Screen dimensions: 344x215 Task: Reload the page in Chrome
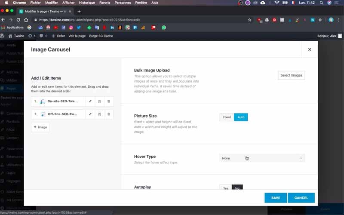(18, 20)
